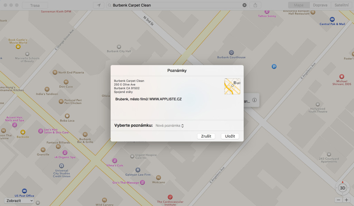Select Michael Shirvani DDS dentist icon
This screenshot has height=206, width=354.
pyautogui.click(x=342, y=76)
